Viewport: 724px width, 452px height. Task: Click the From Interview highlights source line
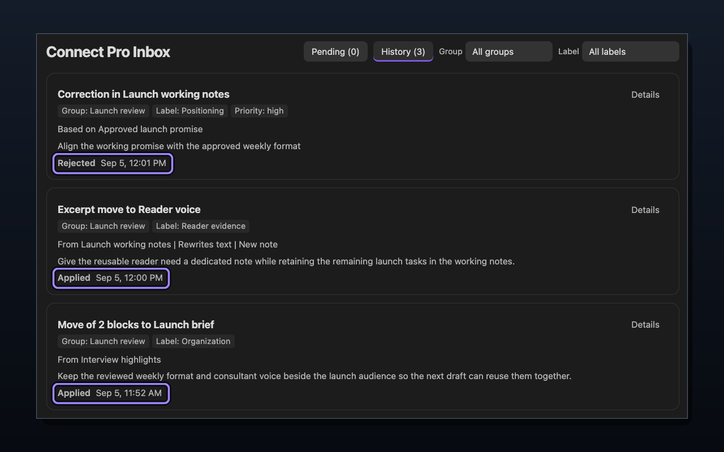coord(109,359)
